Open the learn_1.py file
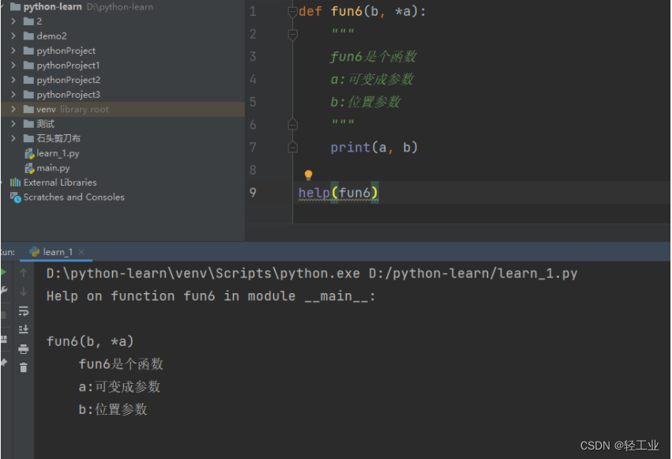The image size is (672, 459). (x=58, y=153)
